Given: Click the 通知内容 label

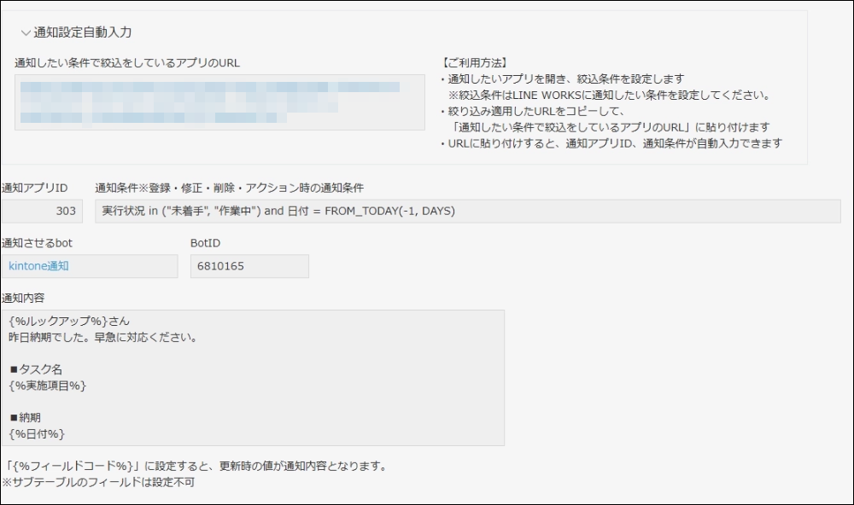Looking at the screenshot, I should click(x=23, y=299).
